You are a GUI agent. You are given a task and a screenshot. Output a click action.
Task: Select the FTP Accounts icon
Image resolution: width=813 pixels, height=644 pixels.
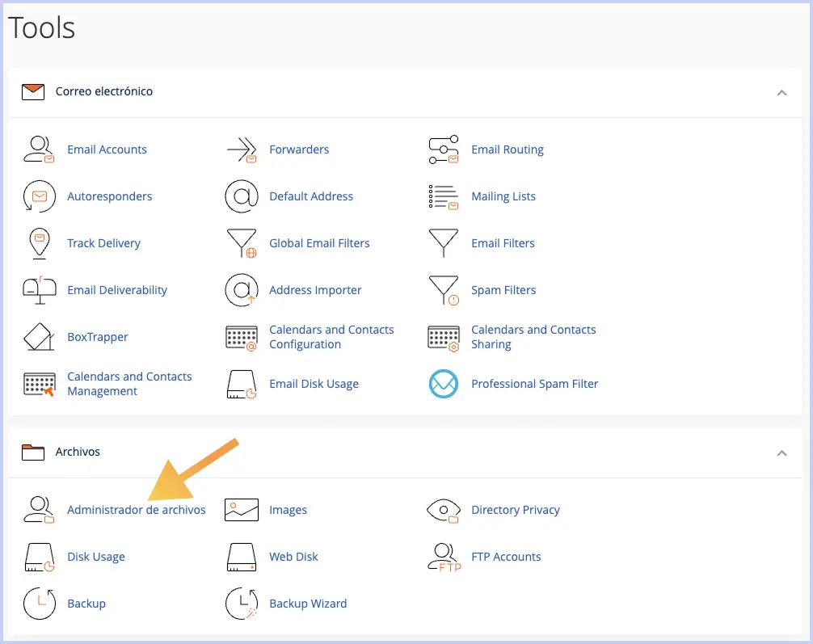coord(443,557)
